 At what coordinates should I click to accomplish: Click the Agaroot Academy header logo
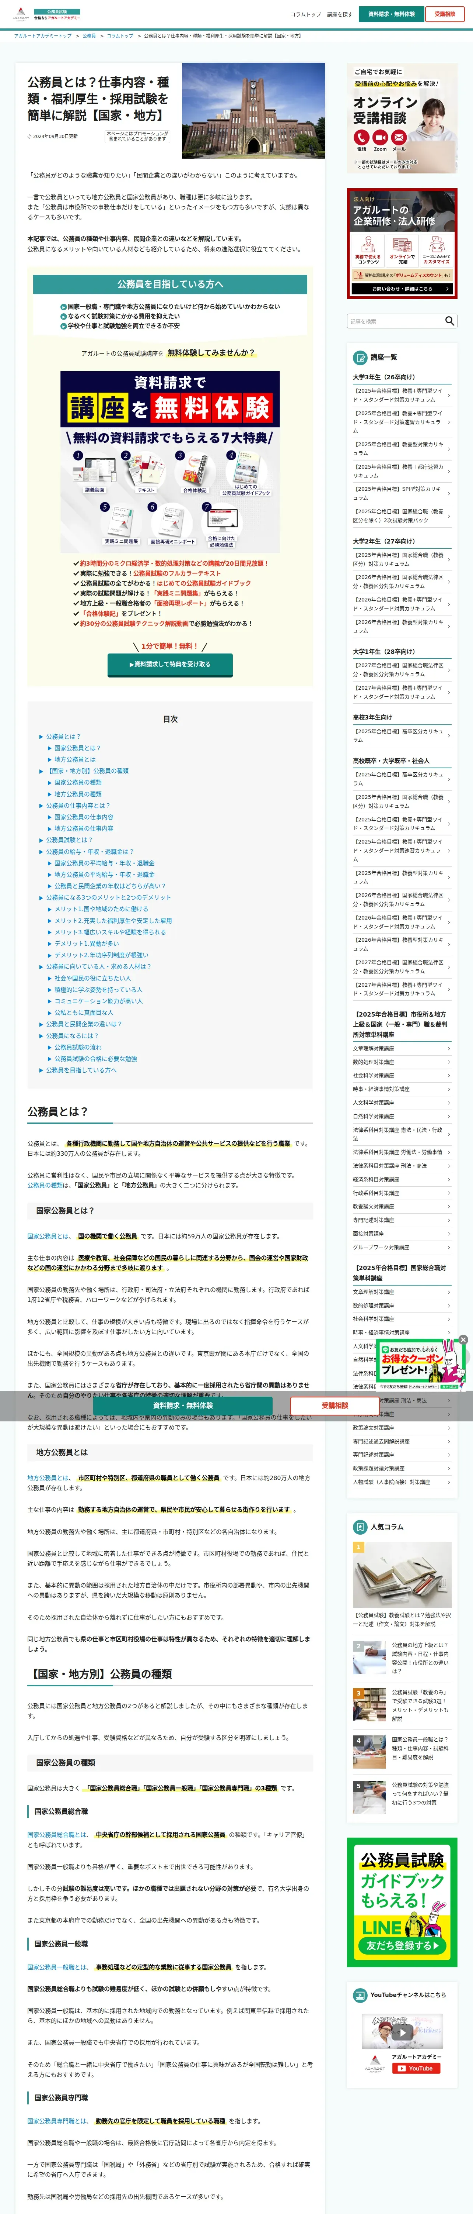(46, 15)
